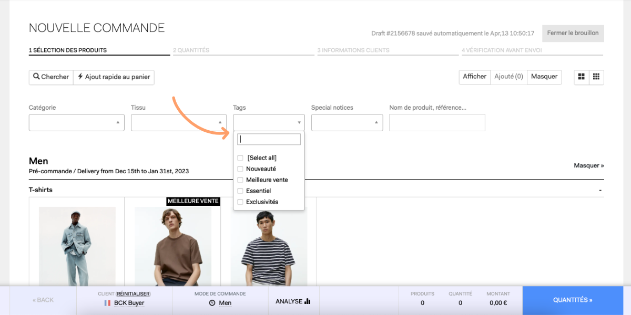Check the Nouveauté tag checkbox
The height and width of the screenshot is (315, 631).
[240, 169]
